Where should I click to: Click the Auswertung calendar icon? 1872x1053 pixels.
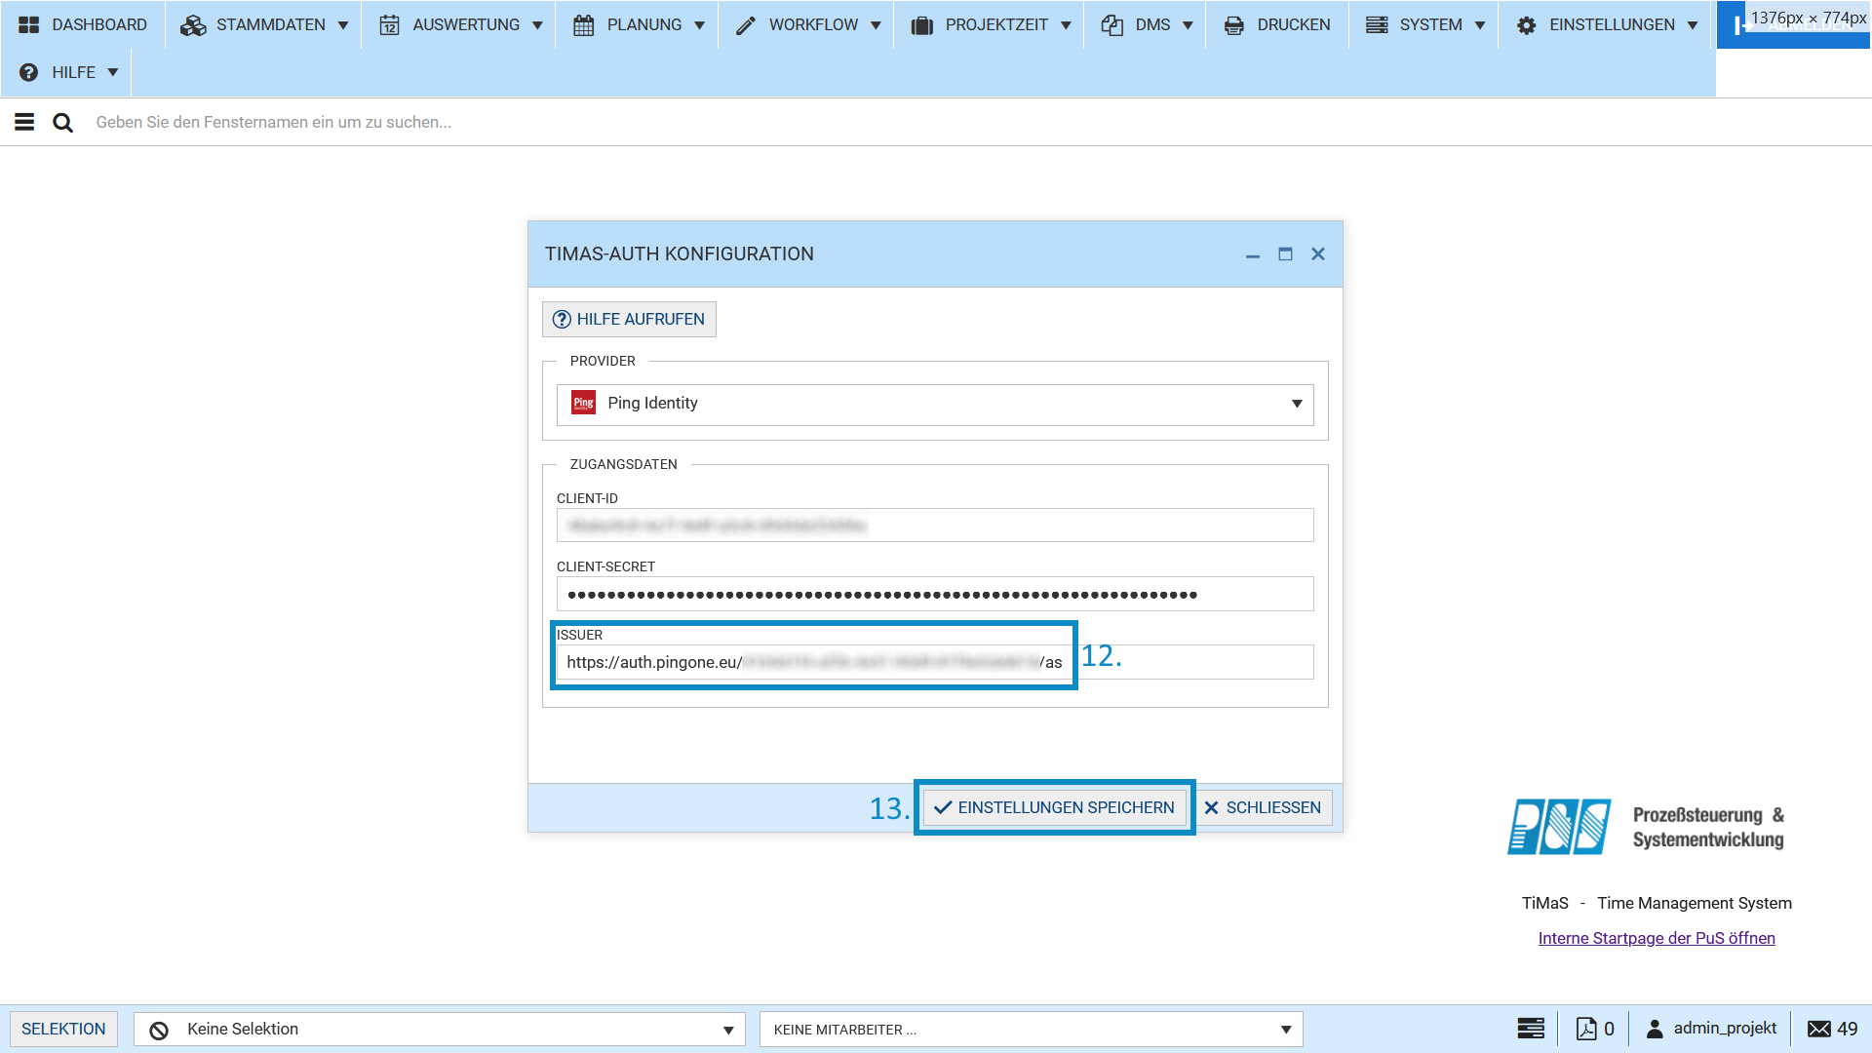(x=390, y=25)
